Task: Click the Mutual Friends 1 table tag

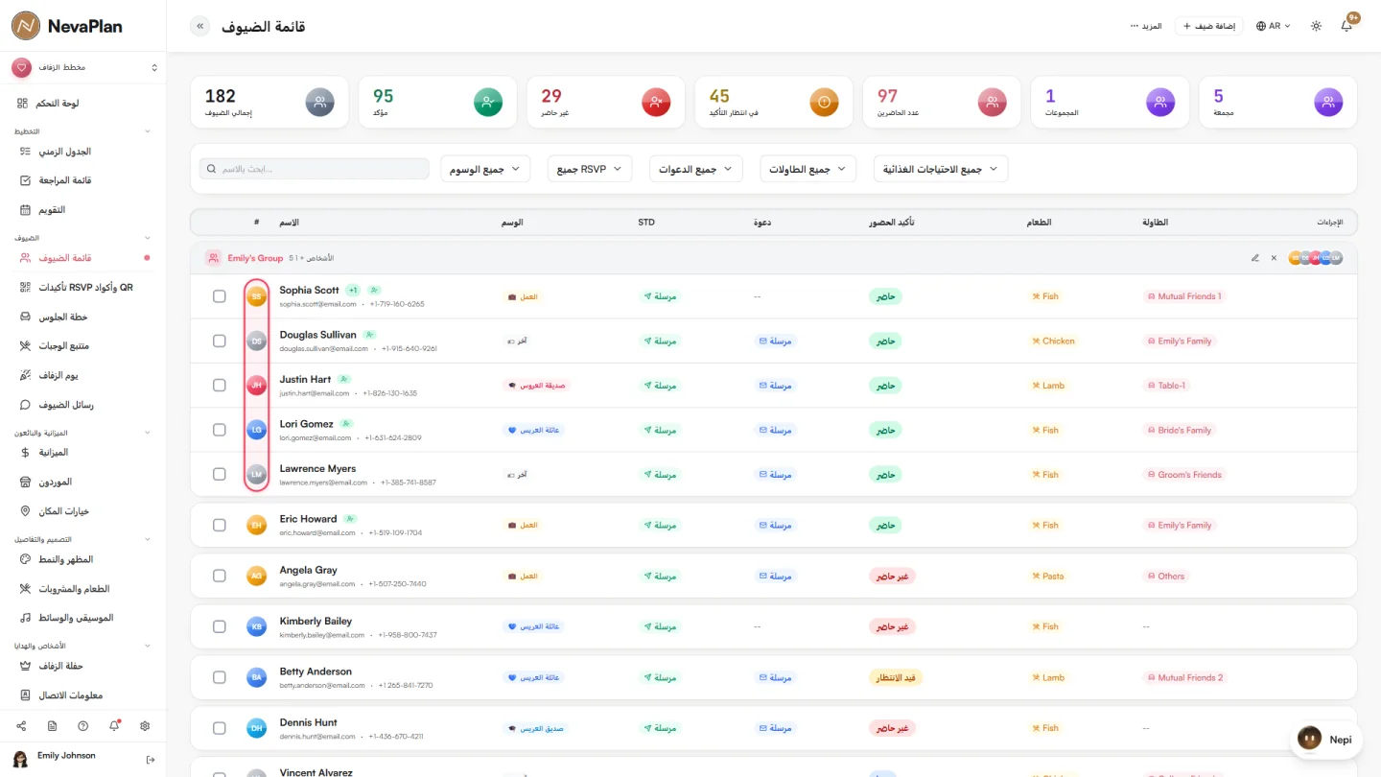Action: [x=1184, y=296]
